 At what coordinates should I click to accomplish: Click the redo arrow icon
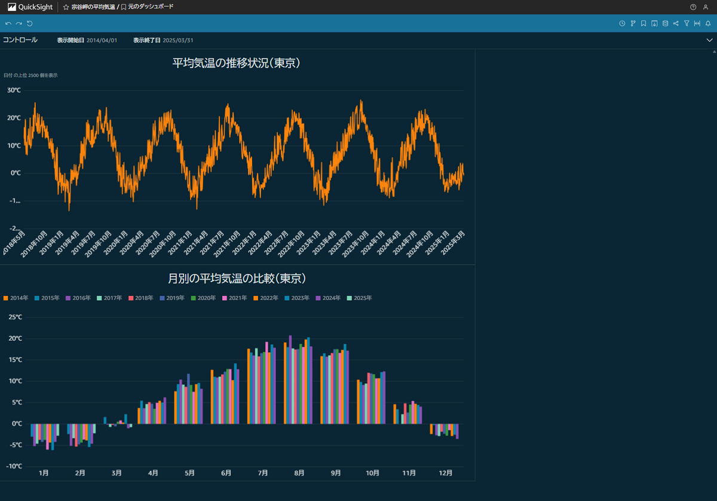19,23
